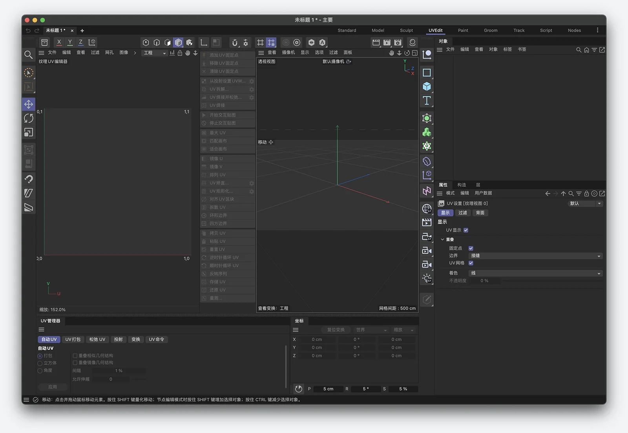Toggle Y axis lock
The height and width of the screenshot is (433, 628).
tap(70, 42)
